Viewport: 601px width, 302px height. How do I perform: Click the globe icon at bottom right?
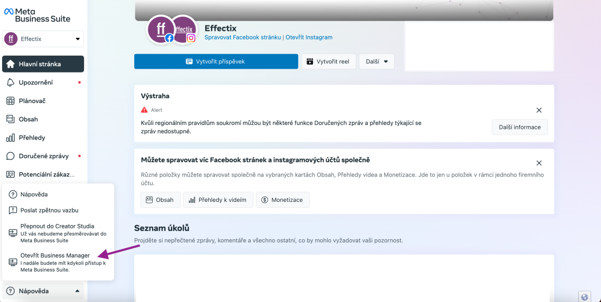[x=585, y=297]
